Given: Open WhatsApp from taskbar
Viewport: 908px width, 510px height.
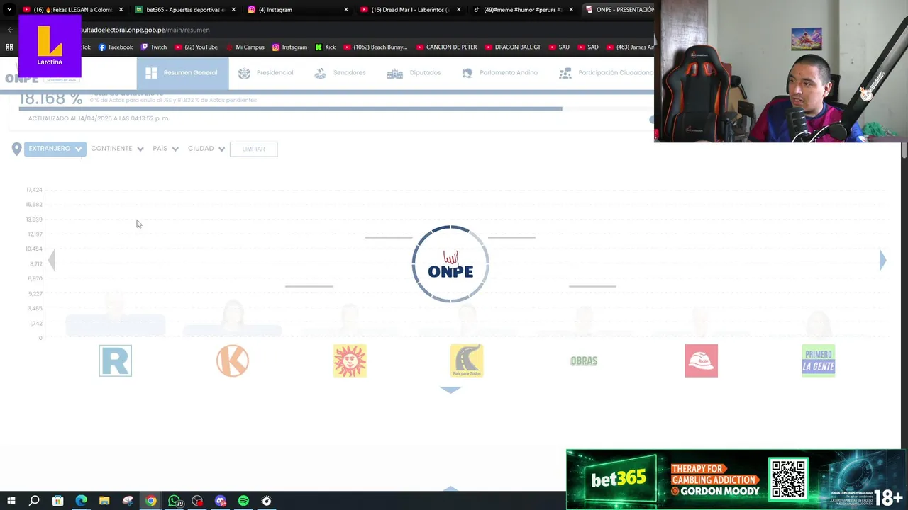Looking at the screenshot, I should click(x=174, y=501).
